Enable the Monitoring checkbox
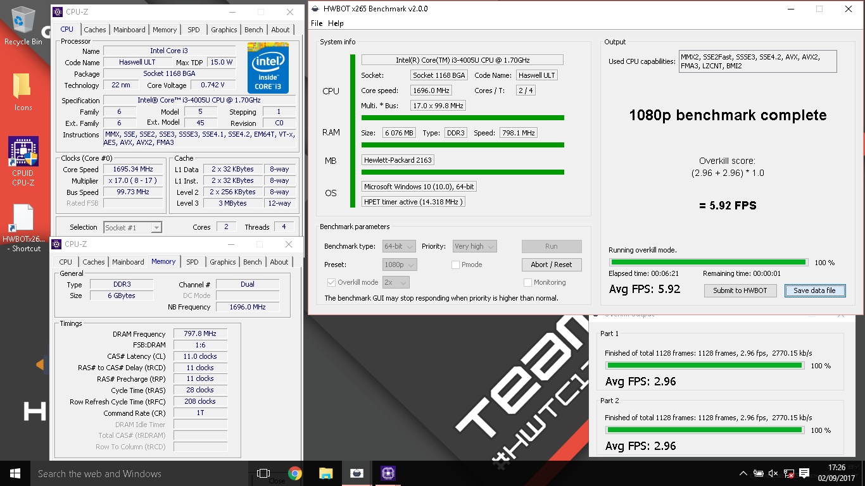The image size is (865, 486). (527, 282)
